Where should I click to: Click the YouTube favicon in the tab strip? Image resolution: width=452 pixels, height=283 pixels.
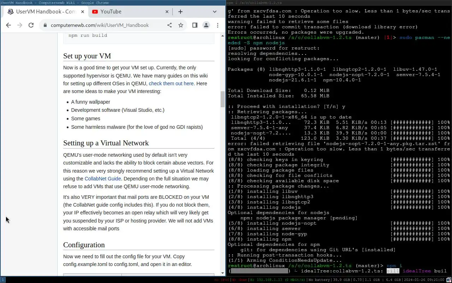click(95, 12)
